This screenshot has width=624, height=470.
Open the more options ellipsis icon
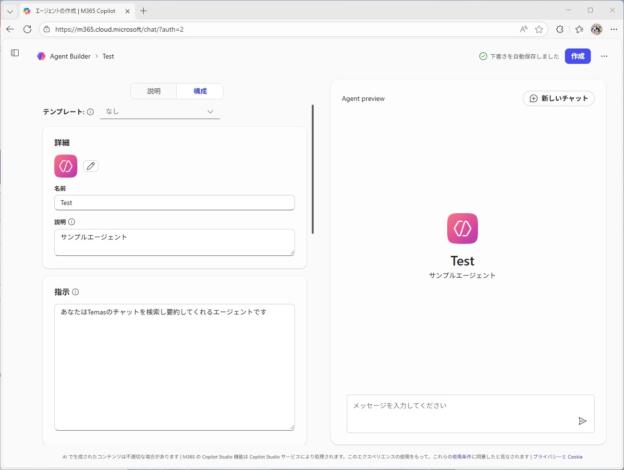pos(604,56)
